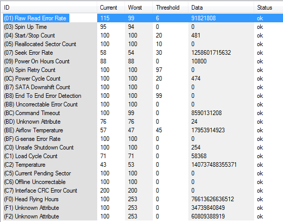The width and height of the screenshot is (283, 222).
Task: Click current value 200 for Interface CRC Error Count
Action: (x=105, y=191)
